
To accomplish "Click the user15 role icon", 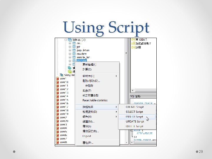I will (x=57, y=100).
